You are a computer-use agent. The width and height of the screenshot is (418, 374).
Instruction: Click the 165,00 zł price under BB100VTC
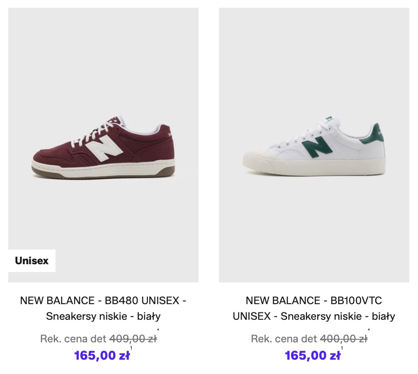[313, 356]
